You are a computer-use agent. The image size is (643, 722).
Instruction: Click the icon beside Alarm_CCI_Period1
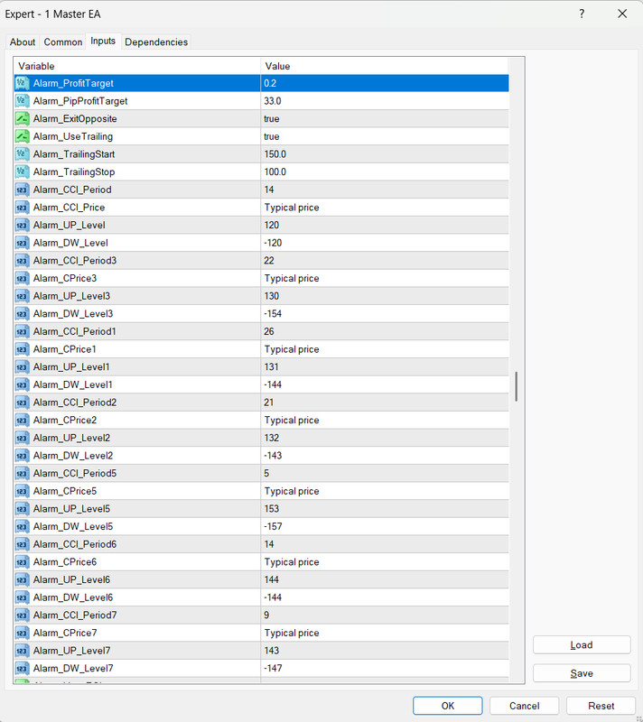coord(22,331)
